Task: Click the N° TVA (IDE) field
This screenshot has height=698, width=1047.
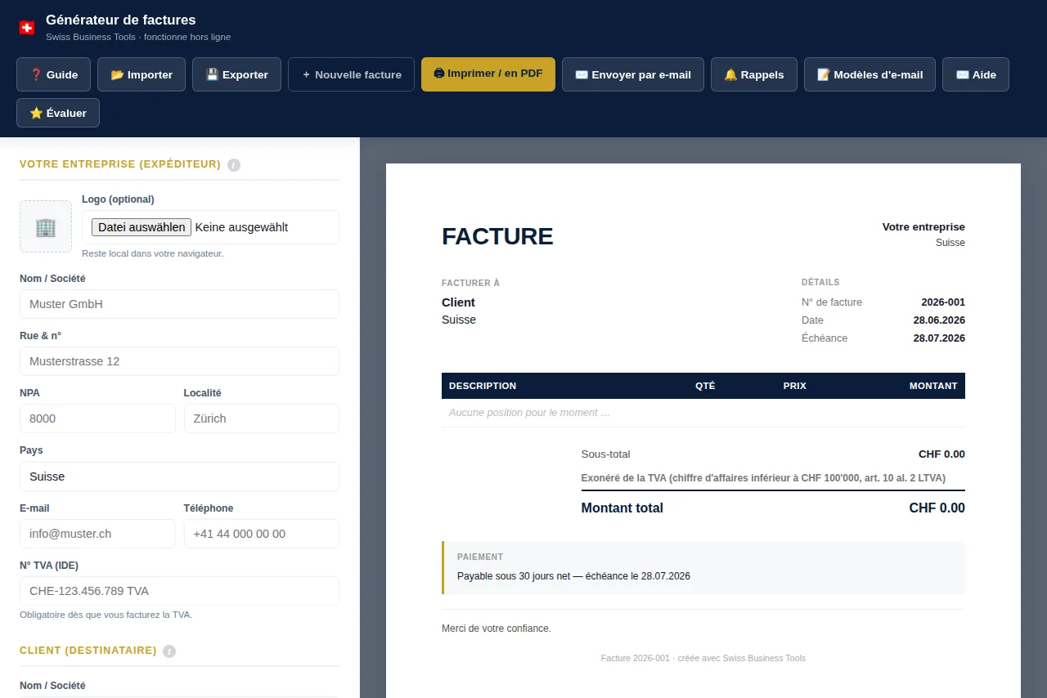Action: [179, 591]
